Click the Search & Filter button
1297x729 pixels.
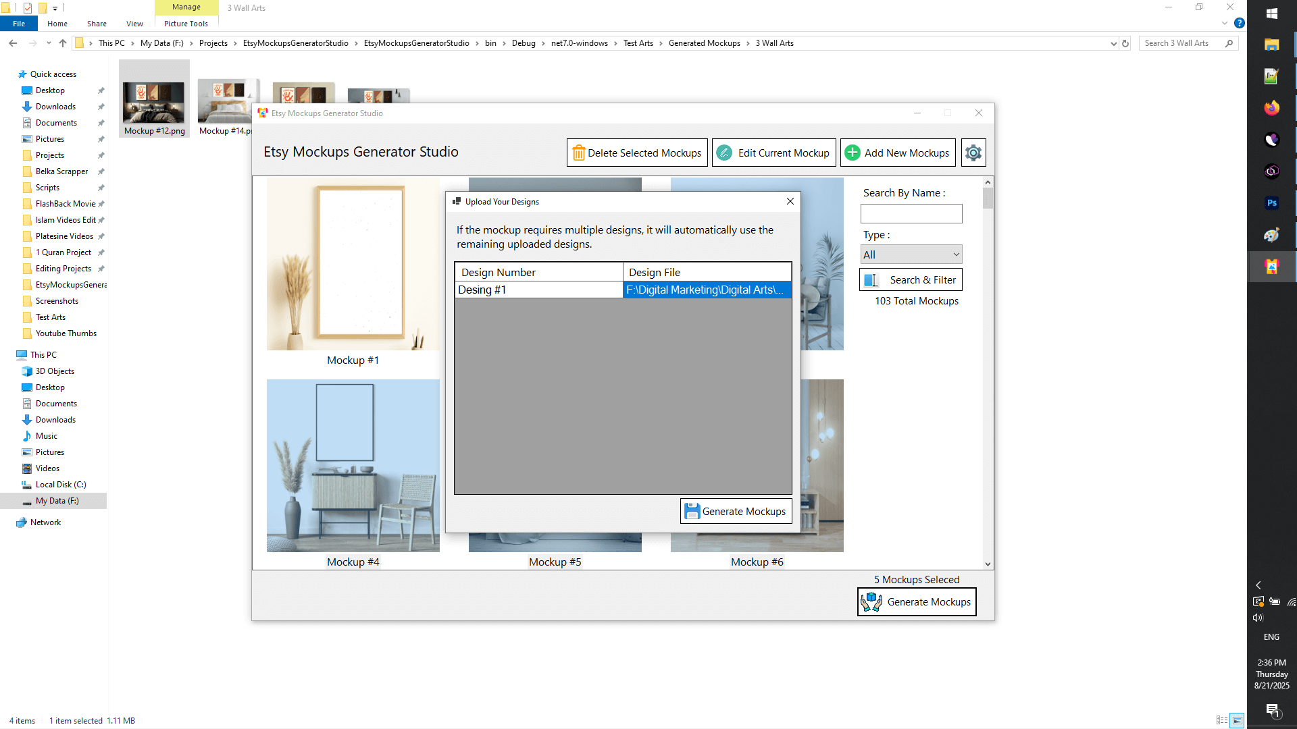(x=911, y=279)
